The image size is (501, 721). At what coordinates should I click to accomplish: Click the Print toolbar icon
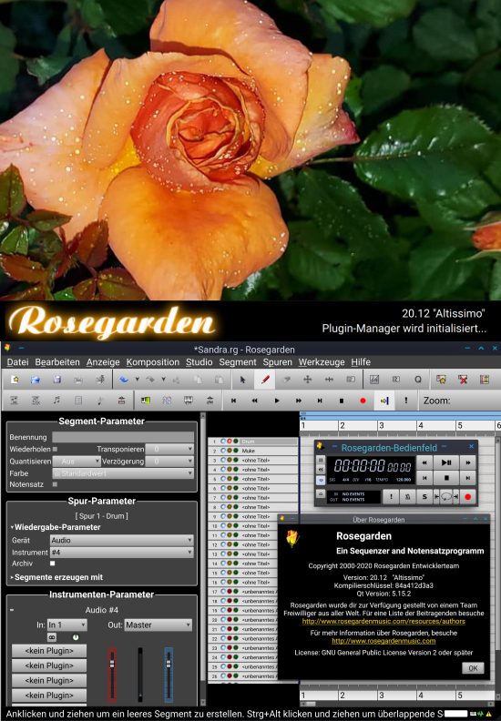78,380
